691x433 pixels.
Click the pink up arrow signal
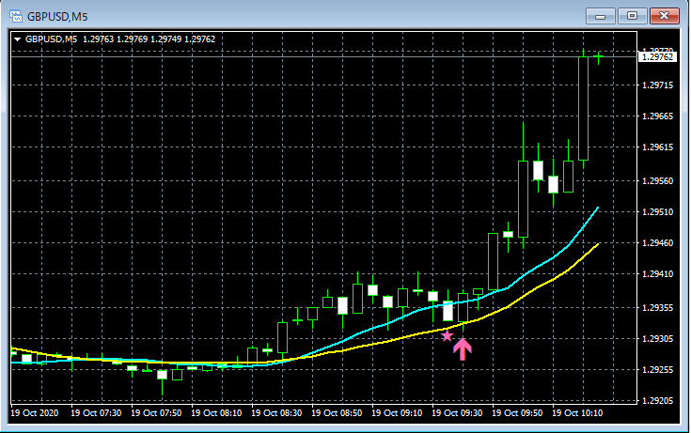point(463,348)
